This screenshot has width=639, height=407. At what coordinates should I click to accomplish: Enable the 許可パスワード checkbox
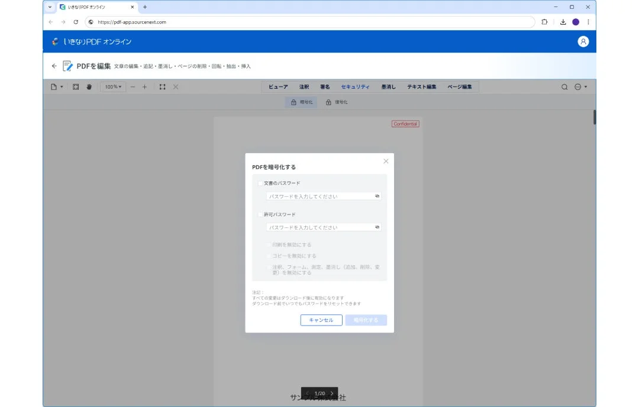pos(260,214)
